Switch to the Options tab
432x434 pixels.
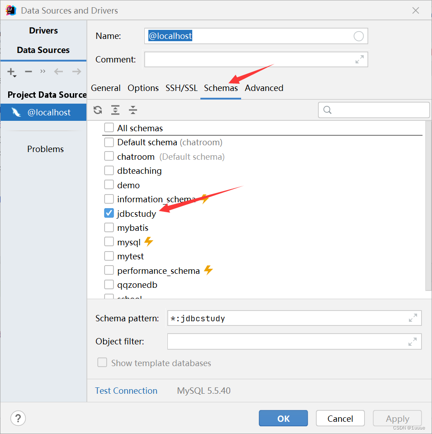click(143, 88)
